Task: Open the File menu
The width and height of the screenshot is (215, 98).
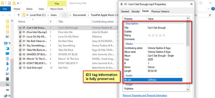Action: pos(5,9)
